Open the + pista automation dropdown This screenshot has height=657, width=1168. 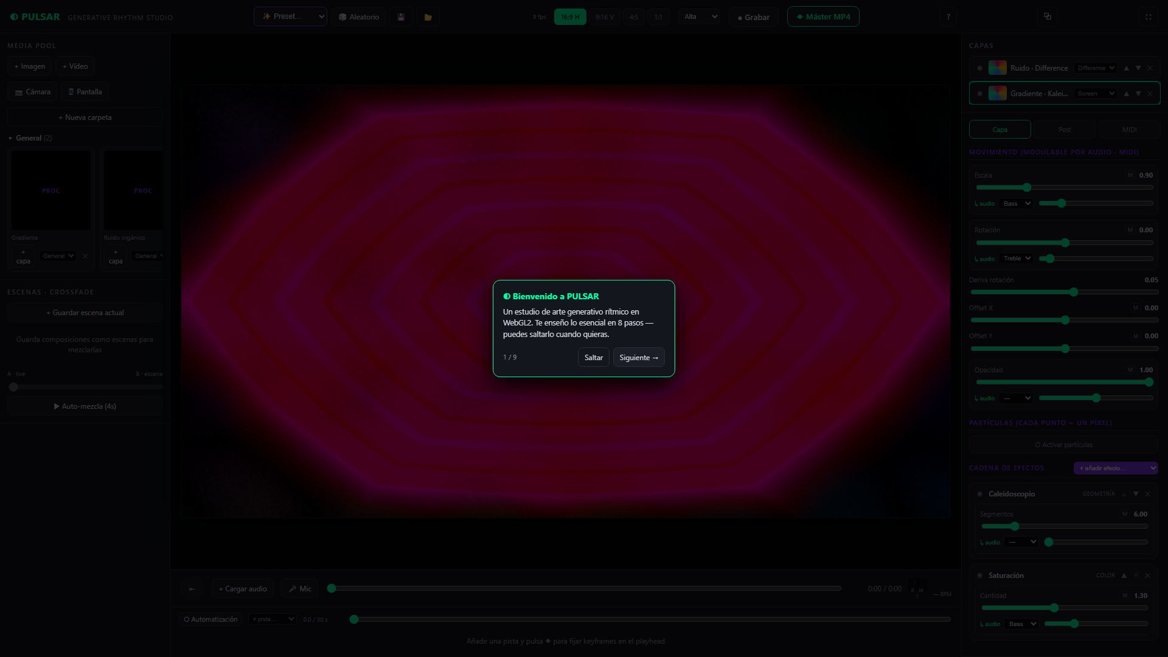click(x=272, y=619)
